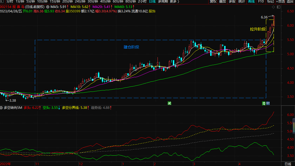Expand the 更多 periods dropdown
Viewport: 295px width, 166px height.
(174, 2)
